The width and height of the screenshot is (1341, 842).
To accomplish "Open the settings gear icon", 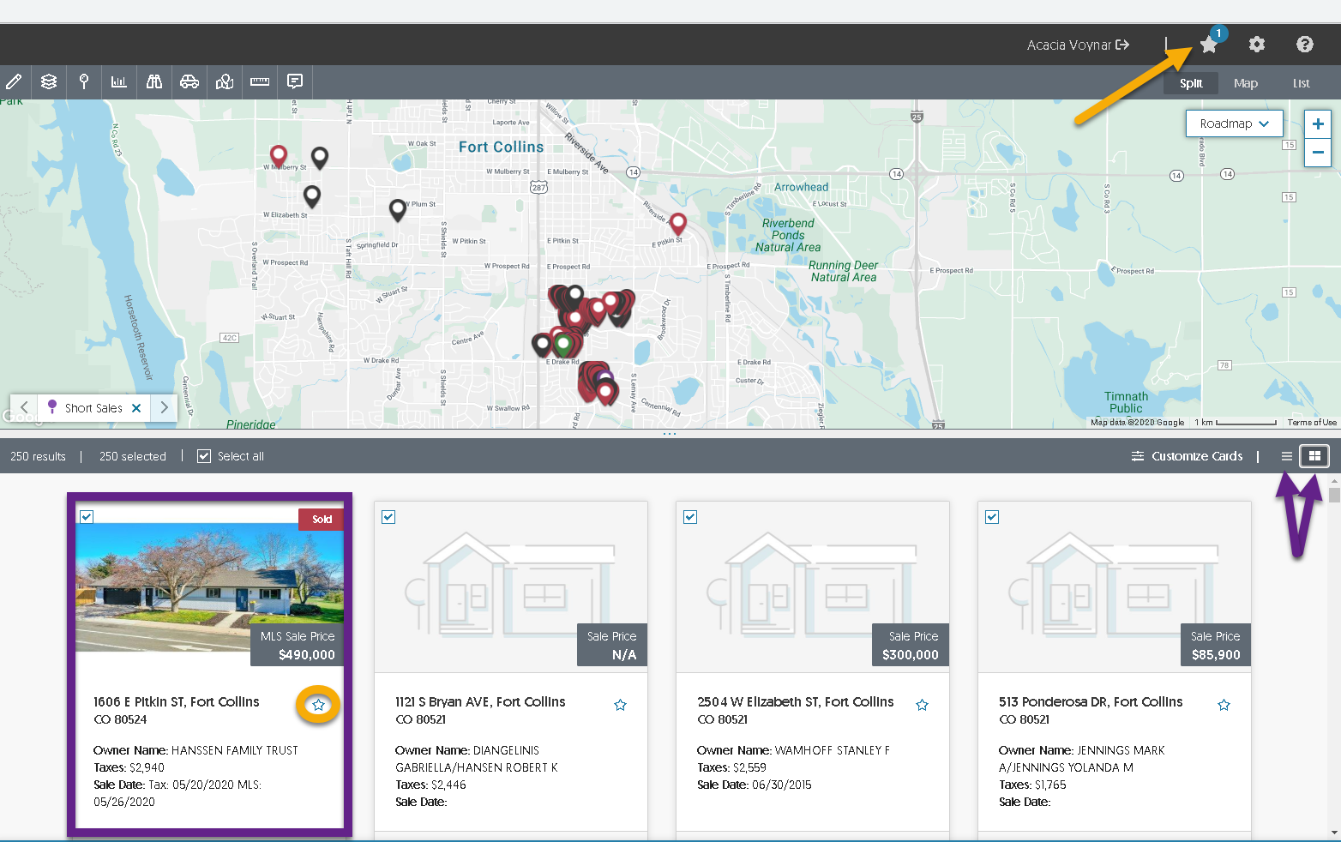I will pyautogui.click(x=1257, y=45).
